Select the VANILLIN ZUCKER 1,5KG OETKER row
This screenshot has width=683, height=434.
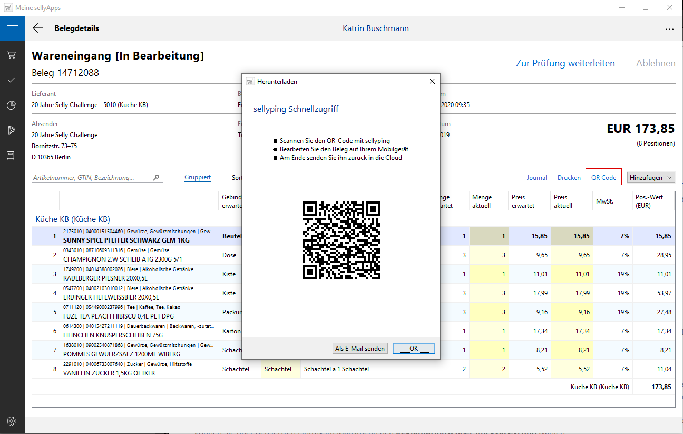pos(109,373)
